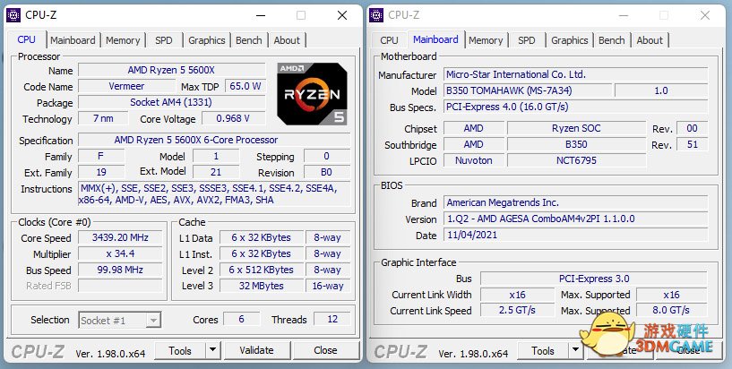Open the Bench tab in the left window
The image size is (732, 369).
click(249, 40)
